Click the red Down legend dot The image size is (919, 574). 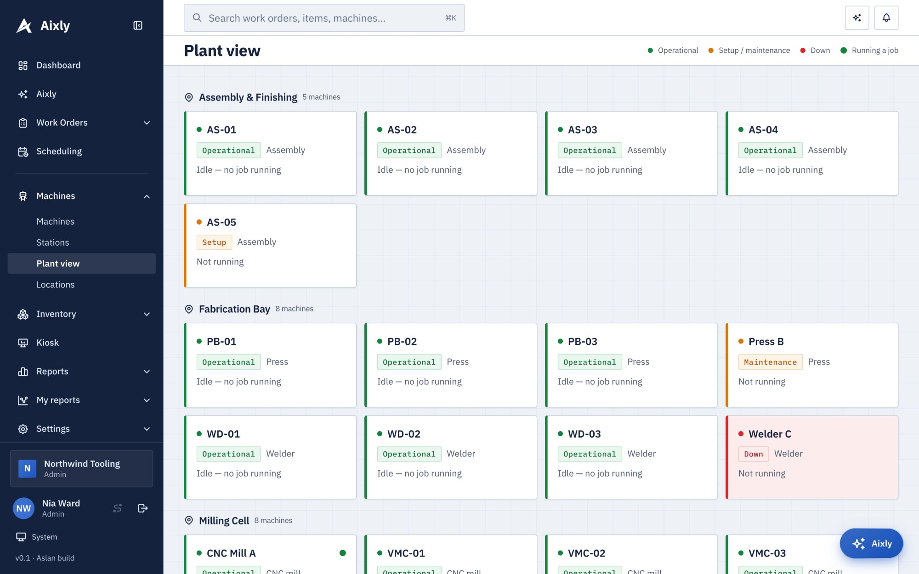tap(803, 51)
